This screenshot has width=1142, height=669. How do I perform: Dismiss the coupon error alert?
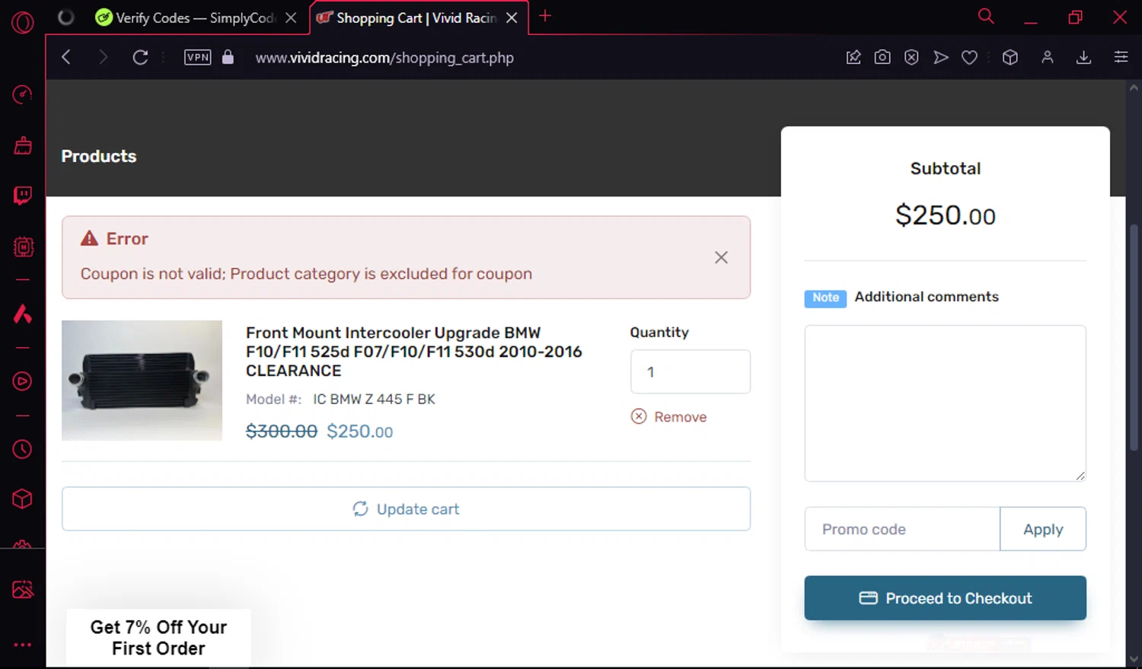[721, 257]
